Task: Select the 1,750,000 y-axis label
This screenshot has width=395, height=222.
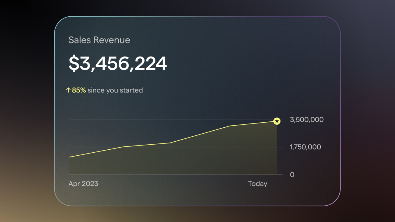Action: [305, 147]
